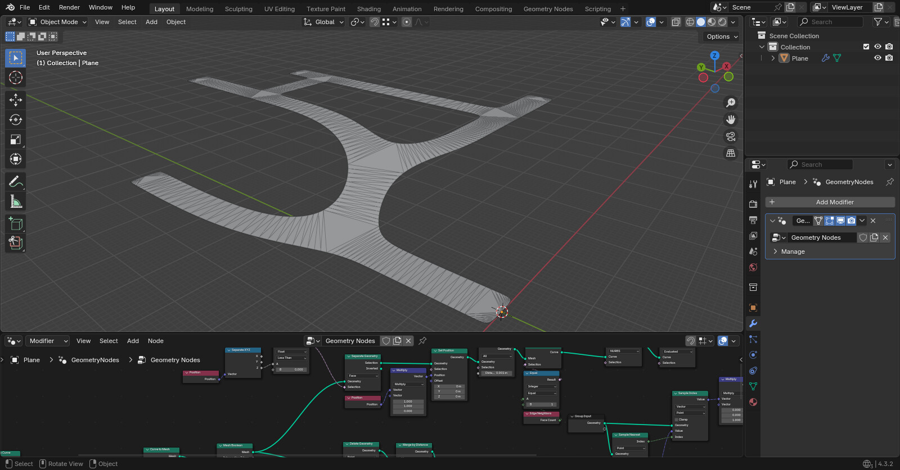Open the Modifiers properties tab wrench icon
The image size is (900, 470).
coord(753,323)
